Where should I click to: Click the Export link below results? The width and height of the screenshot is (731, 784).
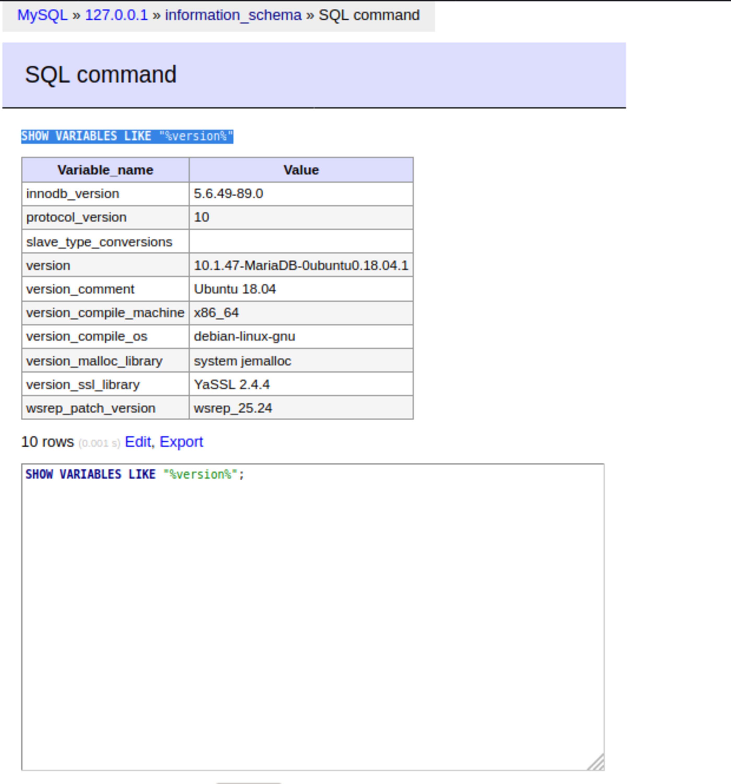181,442
